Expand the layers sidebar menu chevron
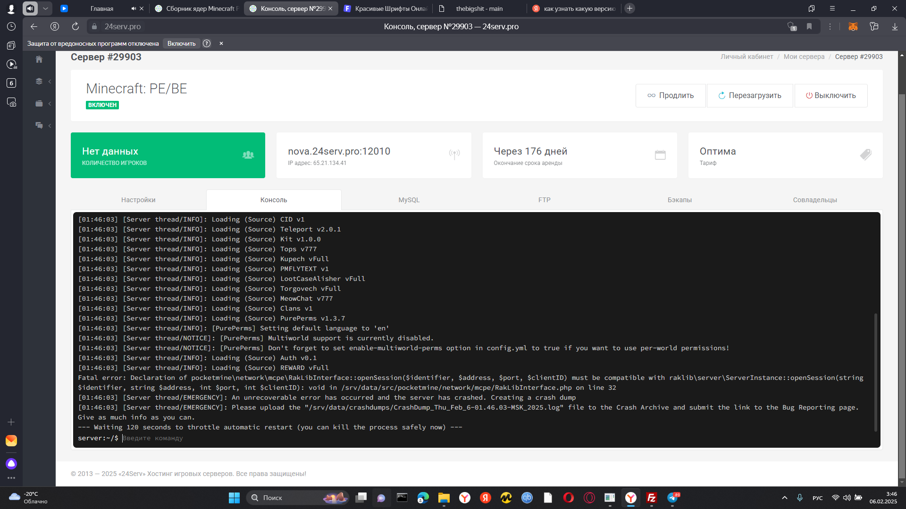 (x=50, y=82)
